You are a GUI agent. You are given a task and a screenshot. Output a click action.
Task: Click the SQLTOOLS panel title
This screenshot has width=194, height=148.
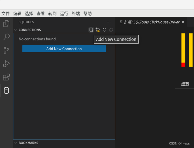click(26, 22)
